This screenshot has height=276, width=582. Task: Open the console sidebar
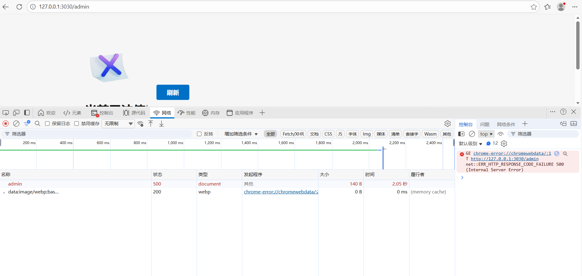461,134
